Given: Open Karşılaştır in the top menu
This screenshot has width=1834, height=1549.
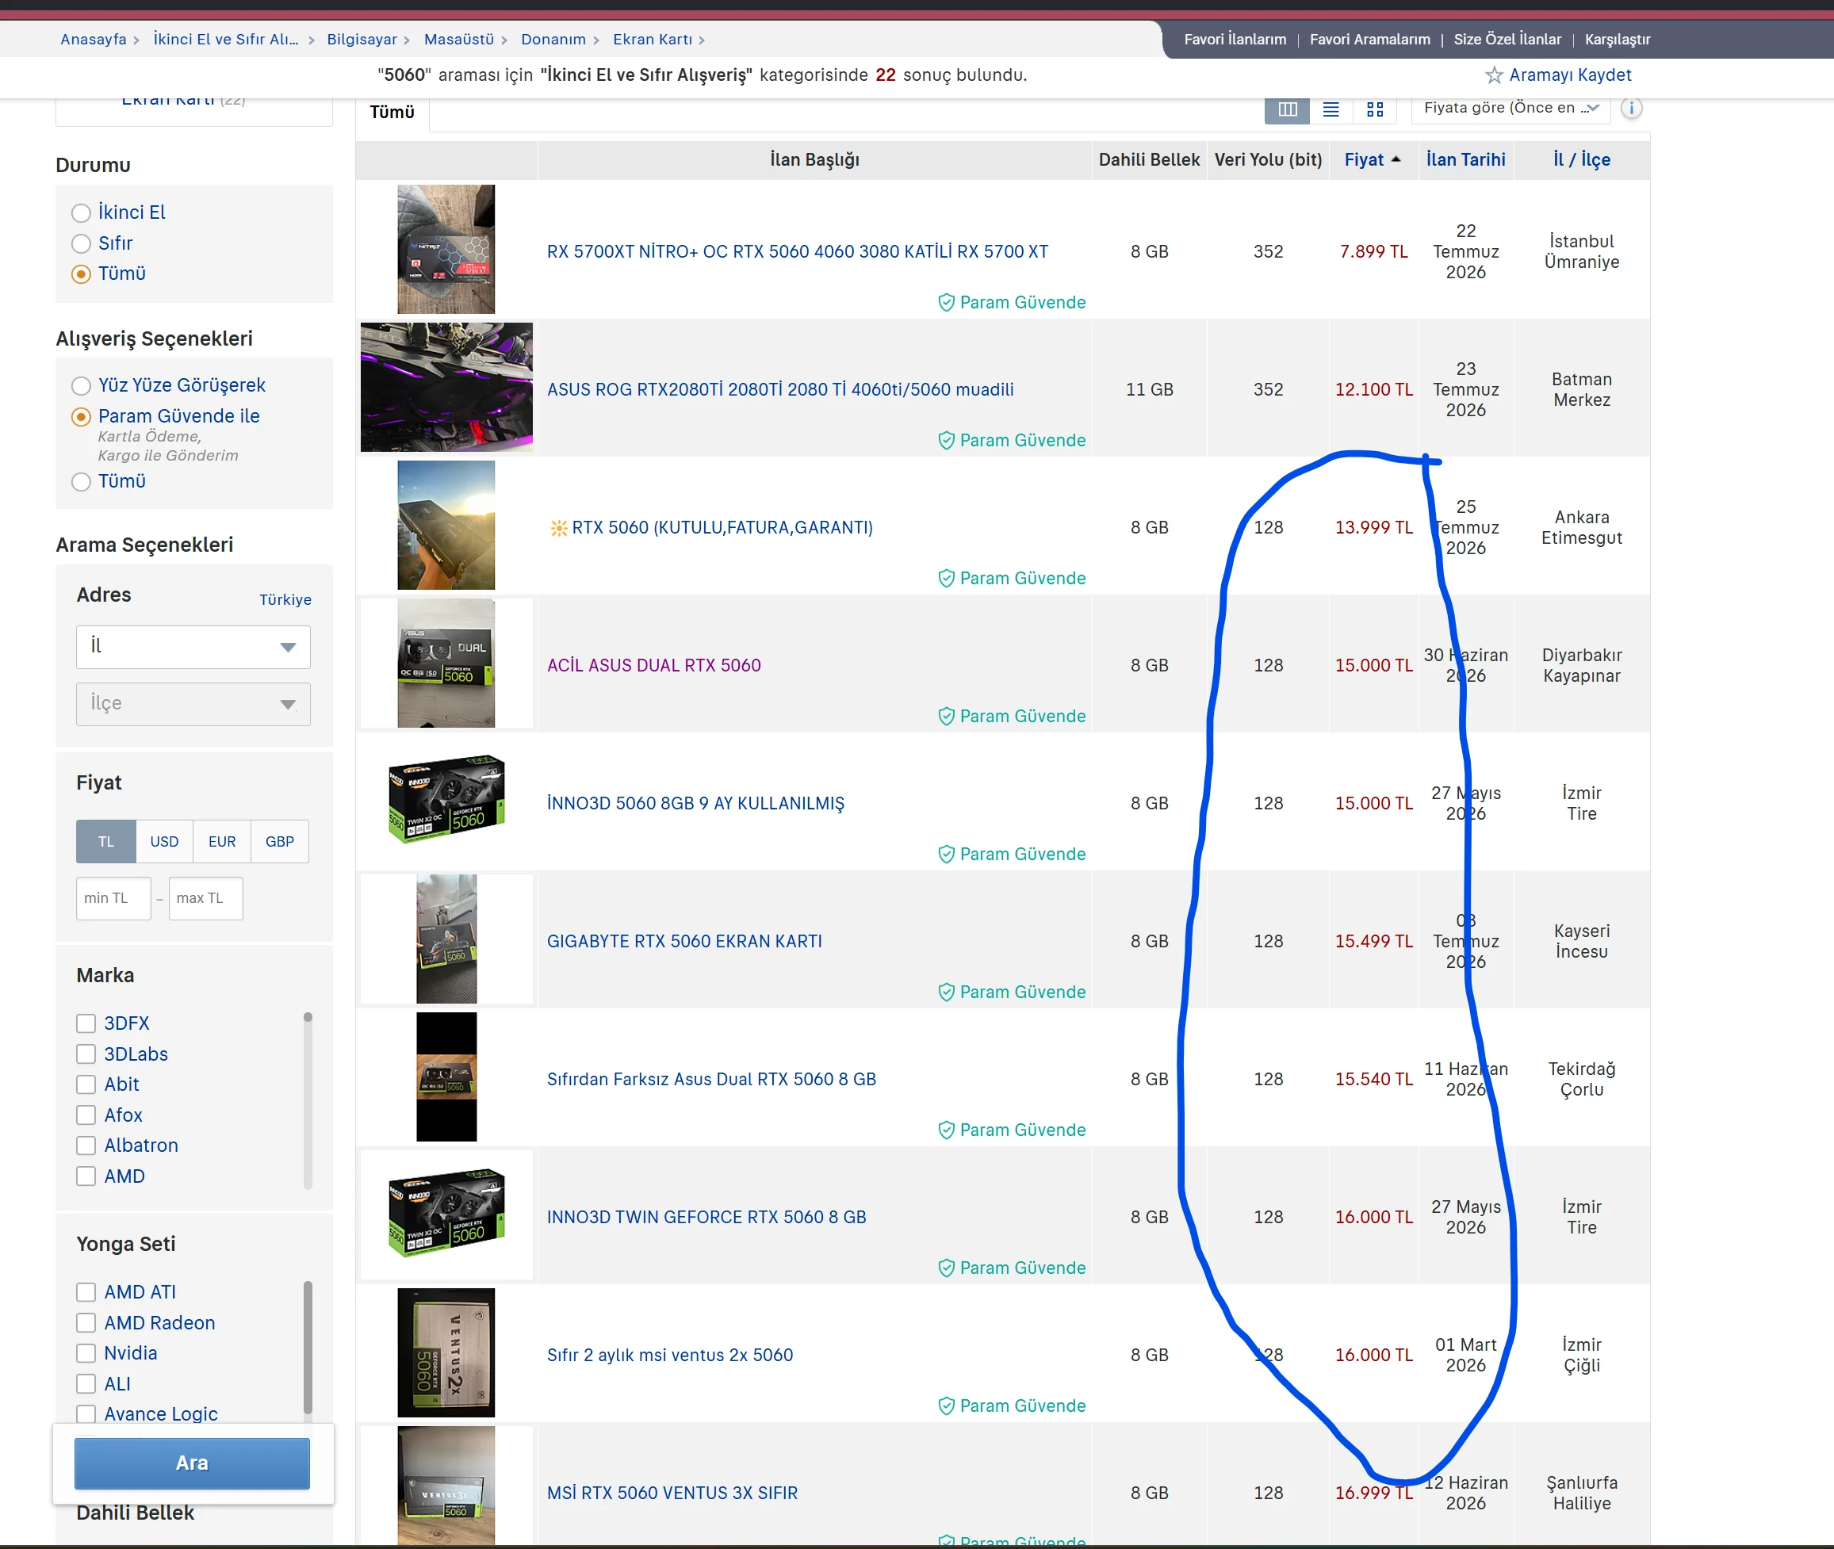Looking at the screenshot, I should [x=1617, y=40].
